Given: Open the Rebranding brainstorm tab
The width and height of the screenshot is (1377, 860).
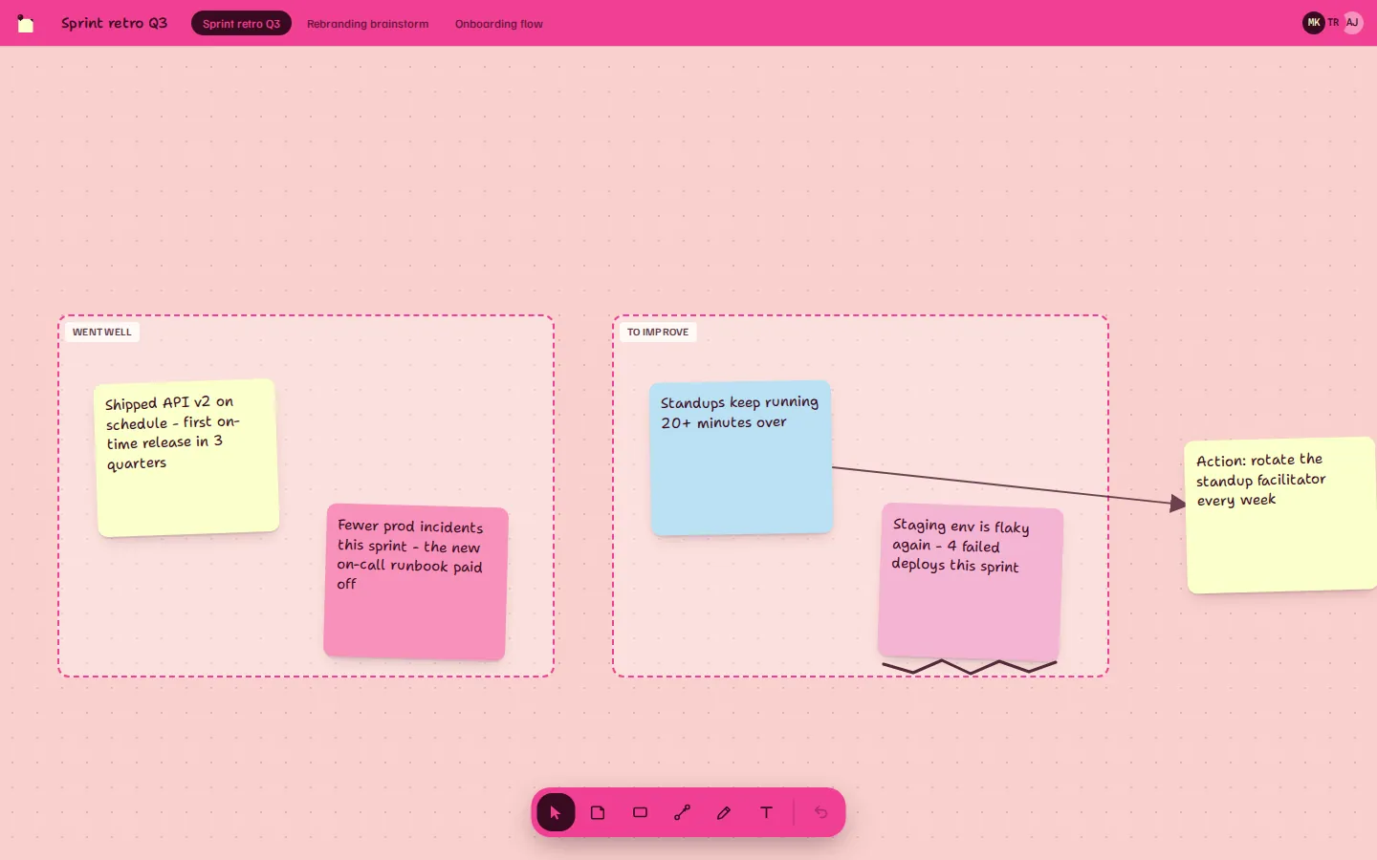Looking at the screenshot, I should pyautogui.click(x=368, y=24).
